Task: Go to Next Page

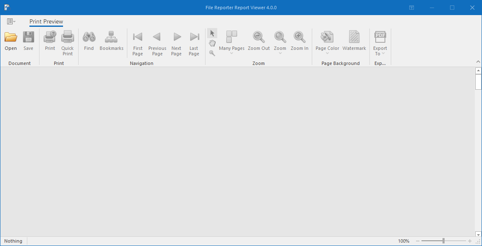Action: click(176, 43)
